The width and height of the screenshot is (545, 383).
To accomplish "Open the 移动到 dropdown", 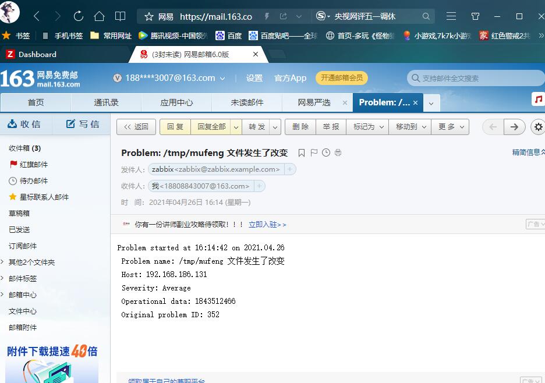I will click(x=410, y=127).
